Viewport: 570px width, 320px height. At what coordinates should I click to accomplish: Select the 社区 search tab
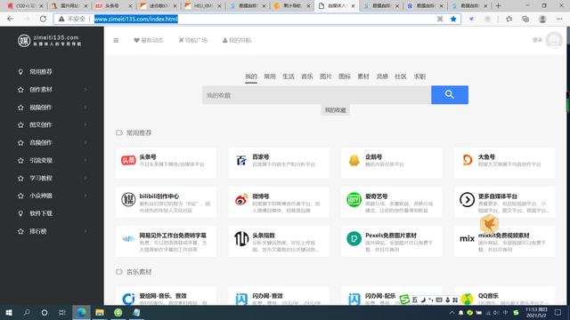pos(401,76)
